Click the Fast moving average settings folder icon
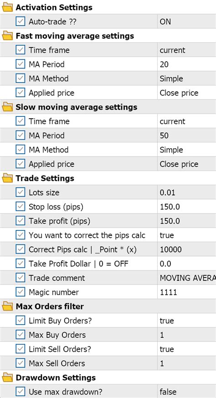The height and width of the screenshot is (398, 216). coord(7,36)
